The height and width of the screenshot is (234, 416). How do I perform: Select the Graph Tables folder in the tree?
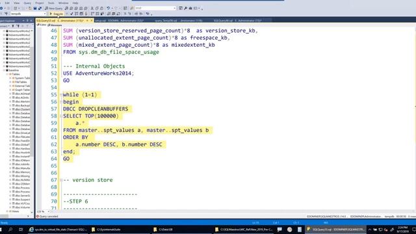(x=22, y=90)
